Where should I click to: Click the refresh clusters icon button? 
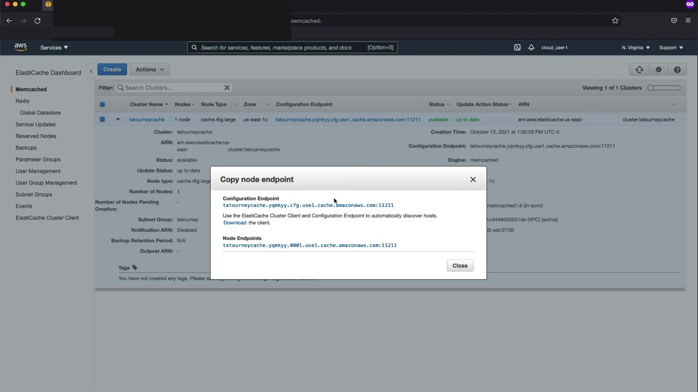639,69
